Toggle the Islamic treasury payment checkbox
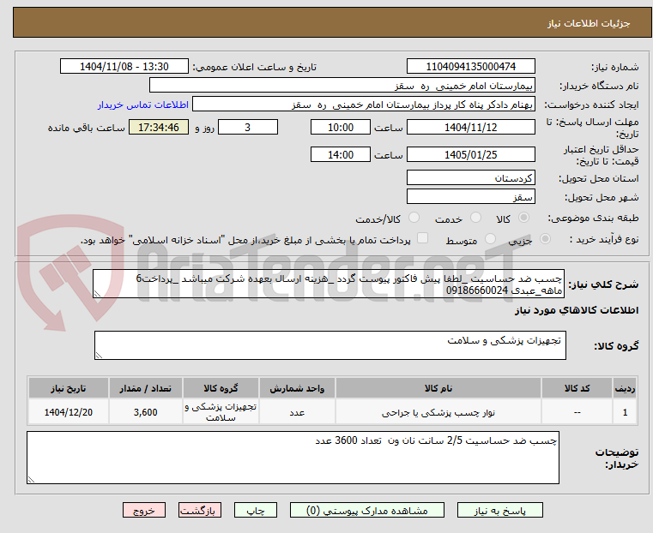Screen dimensions: 653x533 (x=423, y=238)
